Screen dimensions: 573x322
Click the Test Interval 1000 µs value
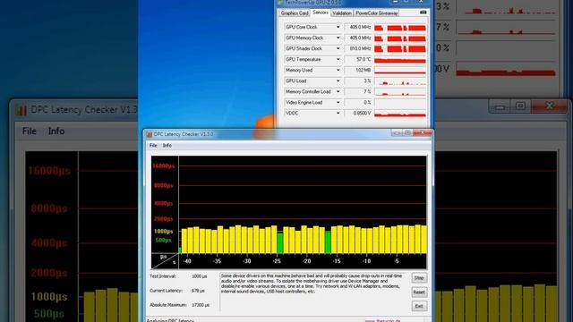coord(199,276)
